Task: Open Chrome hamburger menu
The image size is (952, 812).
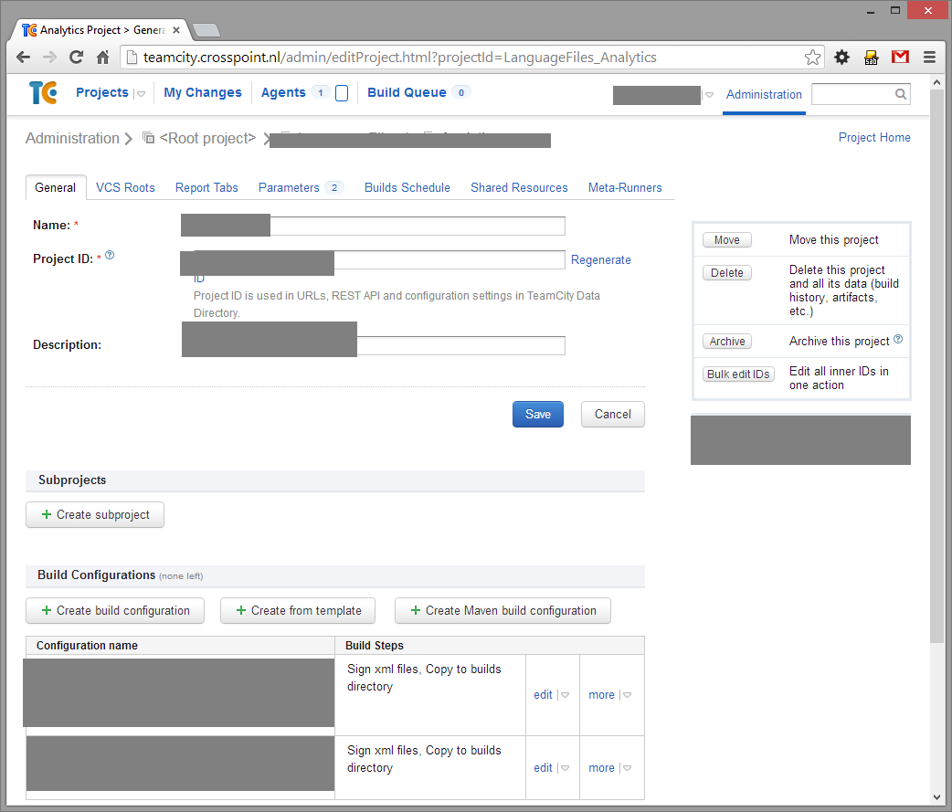Action: [929, 57]
